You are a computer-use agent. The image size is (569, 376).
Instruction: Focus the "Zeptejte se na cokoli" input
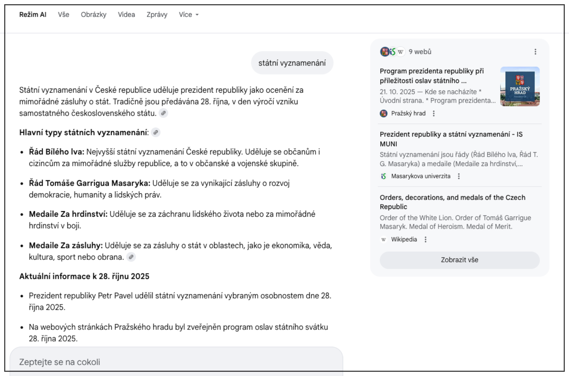tap(176, 362)
